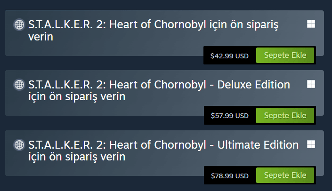Viewport: 332px width, 191px height.
Task: Click the $42.99 USD price label
Action: pos(229,56)
